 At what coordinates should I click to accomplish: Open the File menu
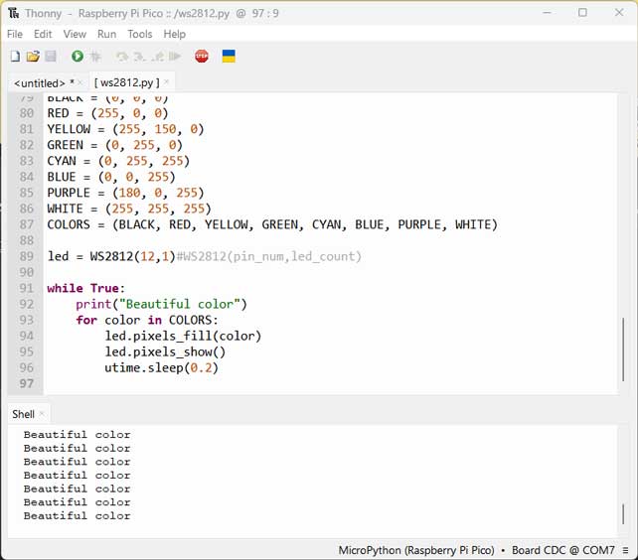15,34
